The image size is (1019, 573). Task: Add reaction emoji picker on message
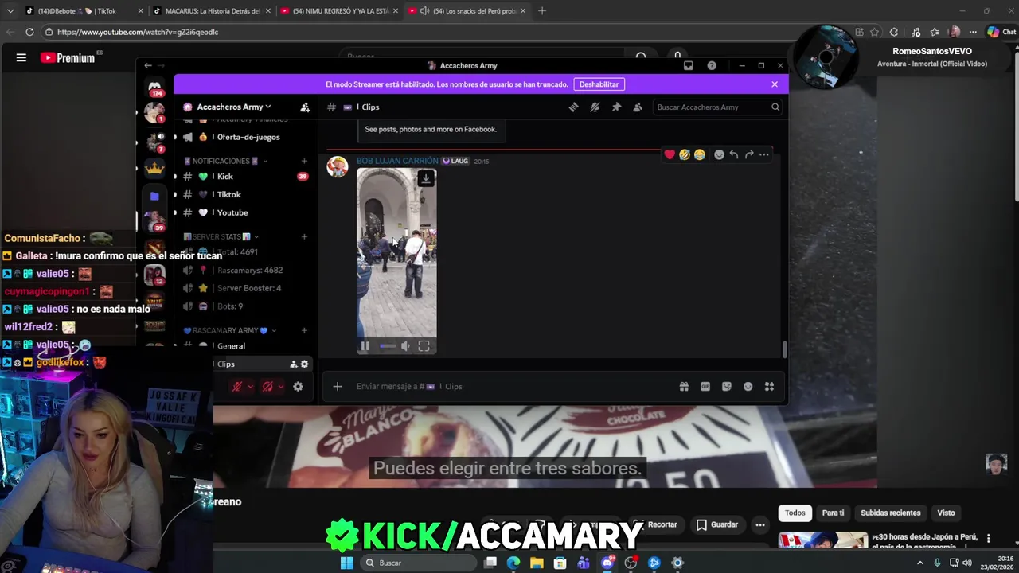pyautogui.click(x=719, y=154)
